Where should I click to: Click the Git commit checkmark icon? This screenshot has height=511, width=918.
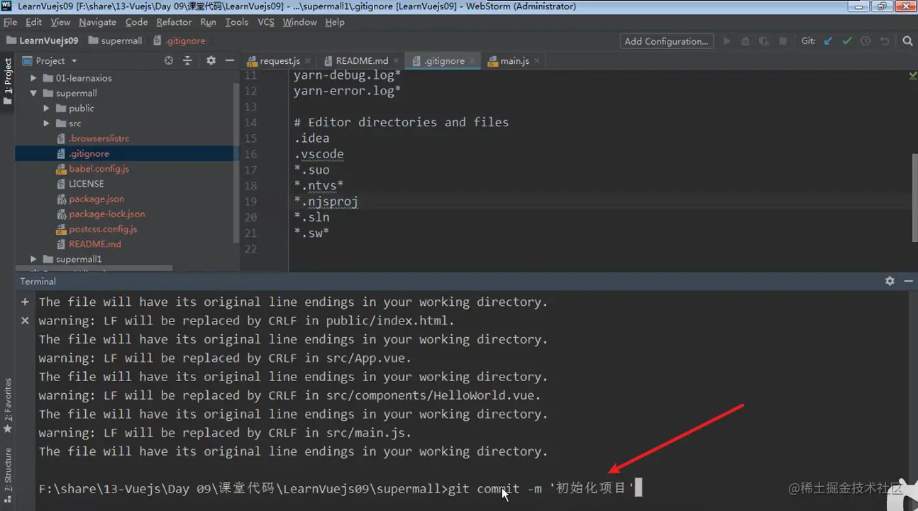846,41
